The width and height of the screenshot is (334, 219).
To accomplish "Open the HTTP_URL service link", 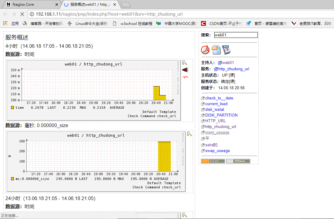I will [x=215, y=121].
